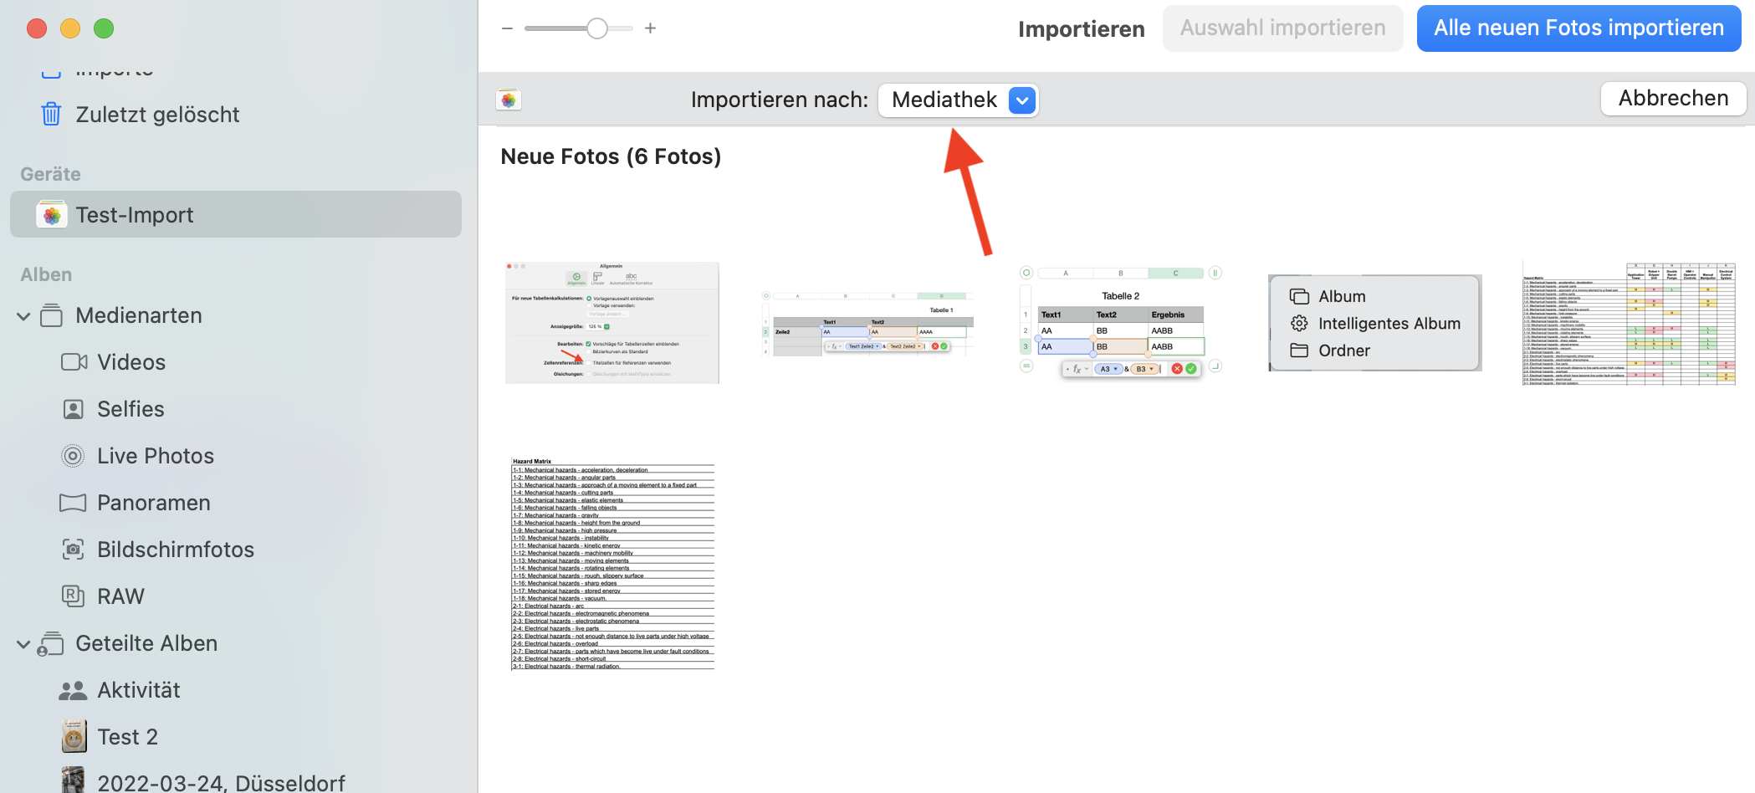This screenshot has height=793, width=1755.
Task: Open the Test 2 shared album
Action: click(127, 737)
